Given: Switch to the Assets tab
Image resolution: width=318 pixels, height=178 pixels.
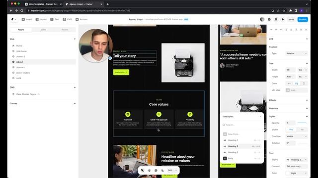Looking at the screenshot, I should tap(65, 30).
